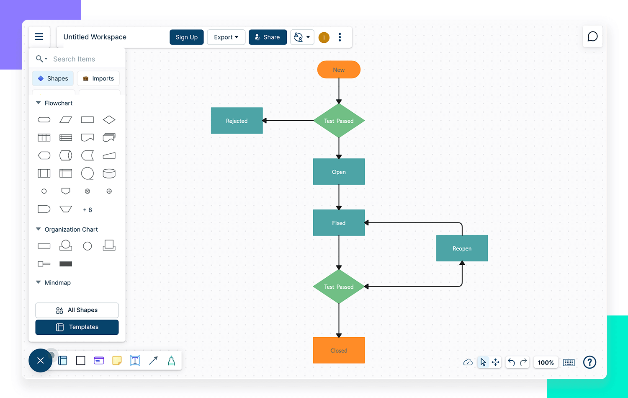
Task: Select the Fixed process box
Action: coord(339,223)
